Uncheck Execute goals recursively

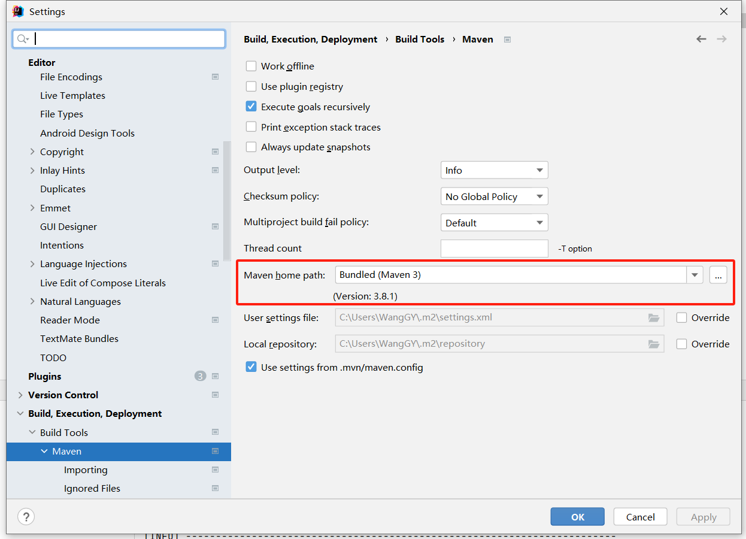251,107
